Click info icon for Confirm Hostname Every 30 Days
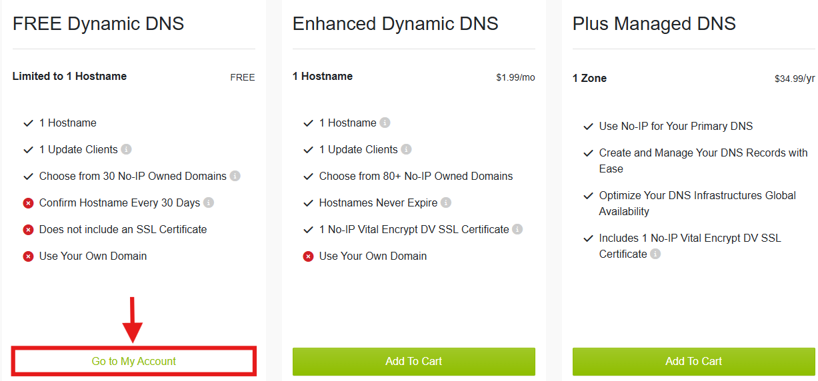 [x=209, y=203]
